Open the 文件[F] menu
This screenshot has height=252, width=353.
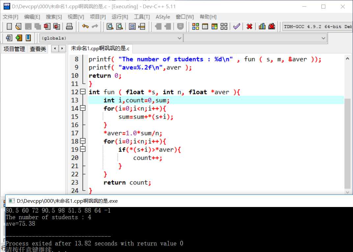tap(10, 17)
